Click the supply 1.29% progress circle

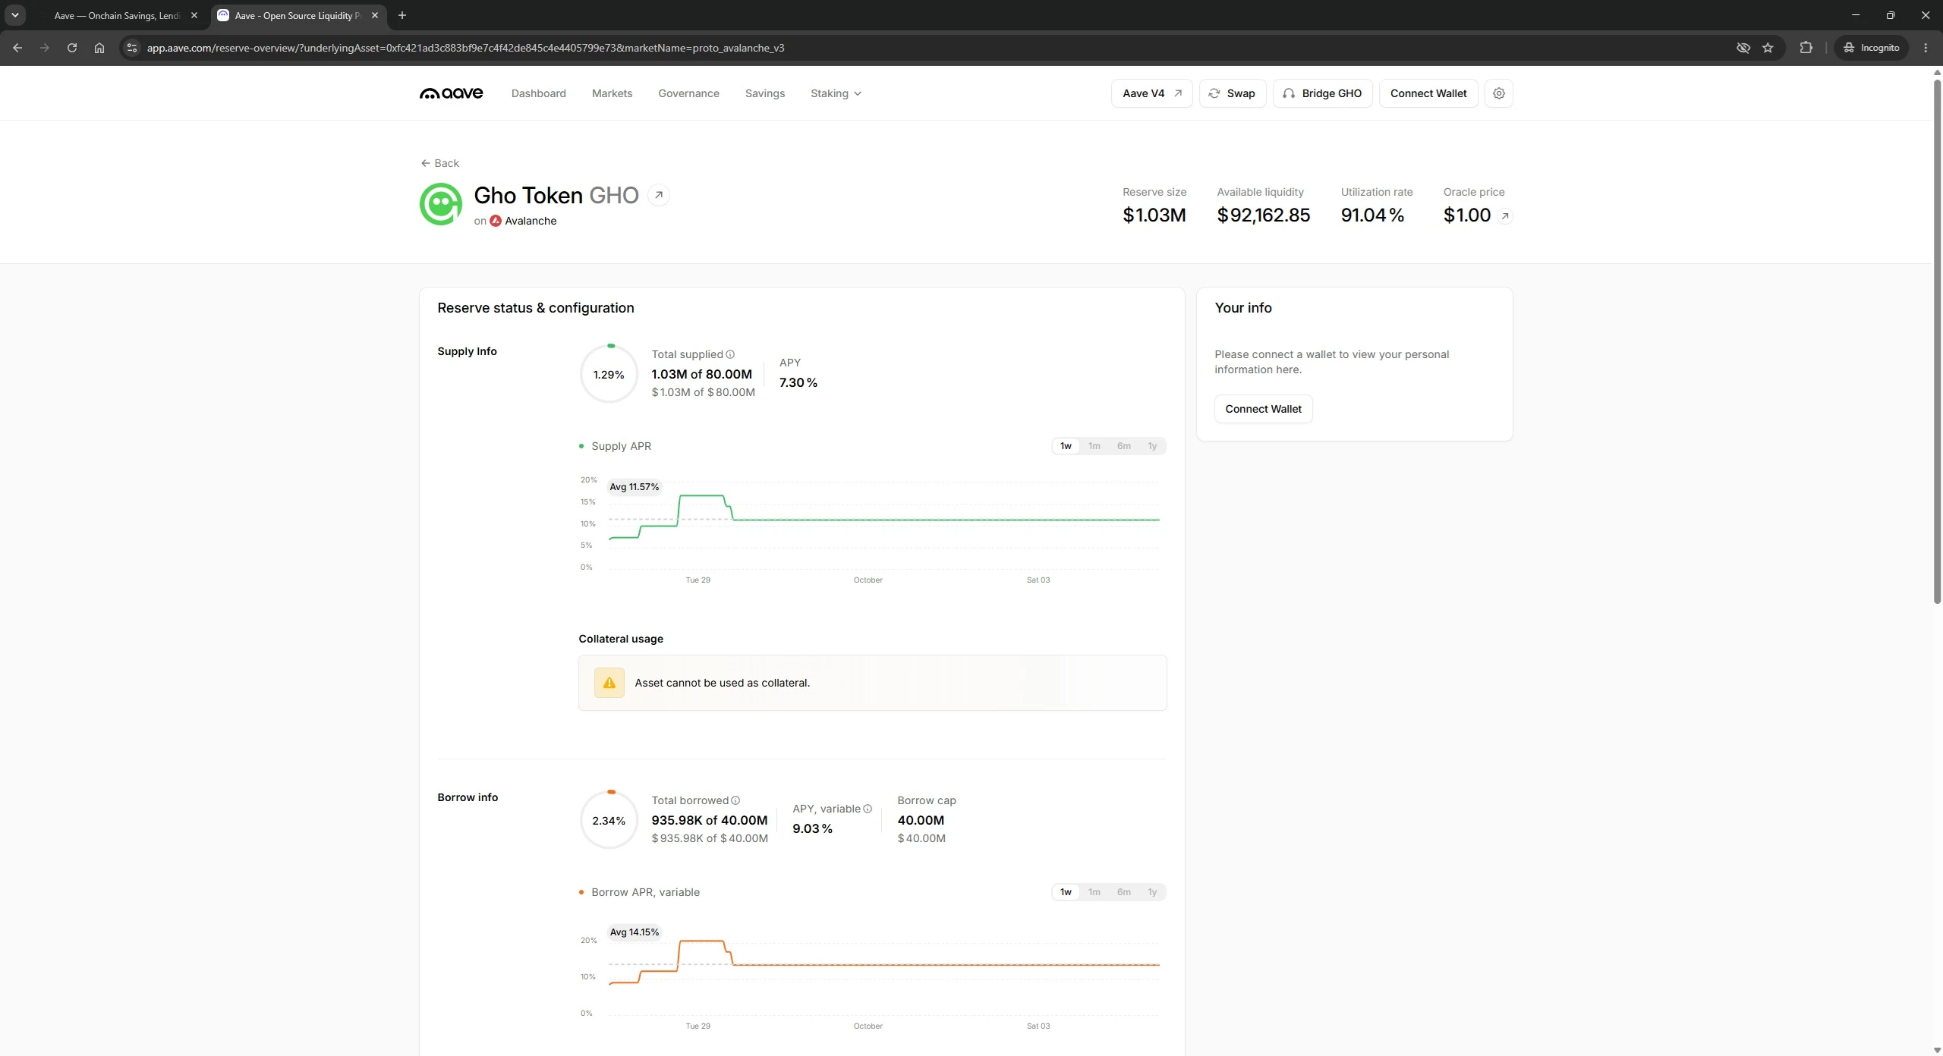click(x=609, y=374)
